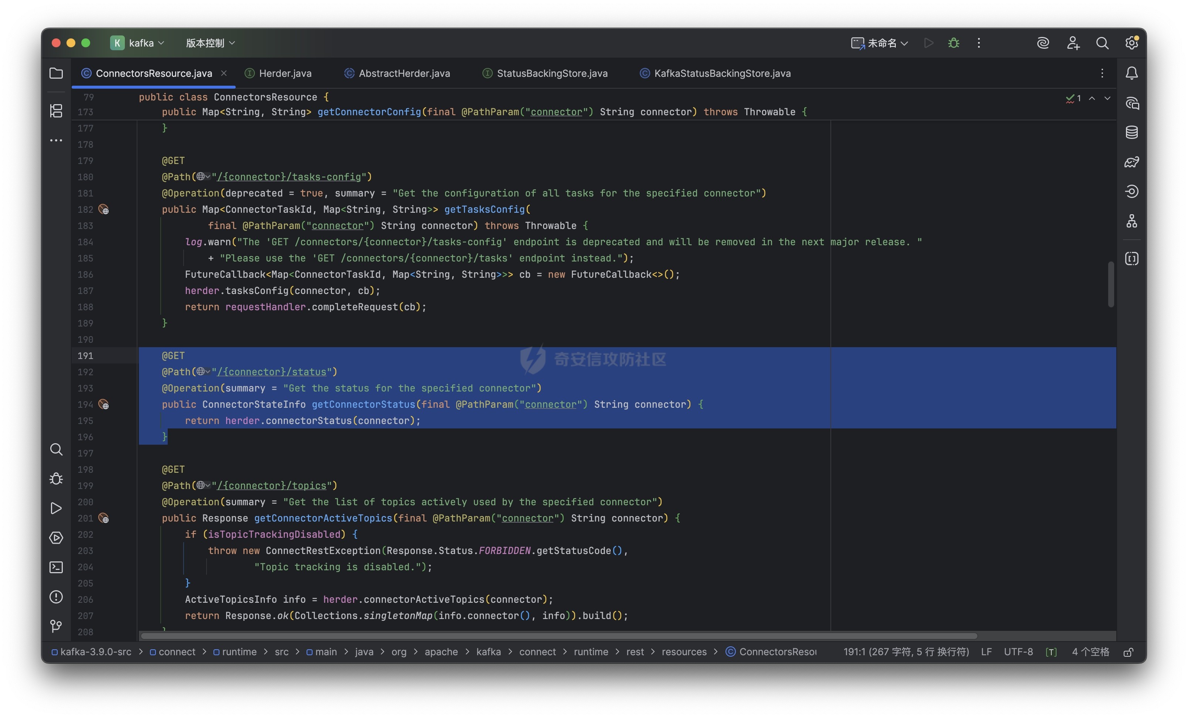Open the Structure tool window icon

56,110
